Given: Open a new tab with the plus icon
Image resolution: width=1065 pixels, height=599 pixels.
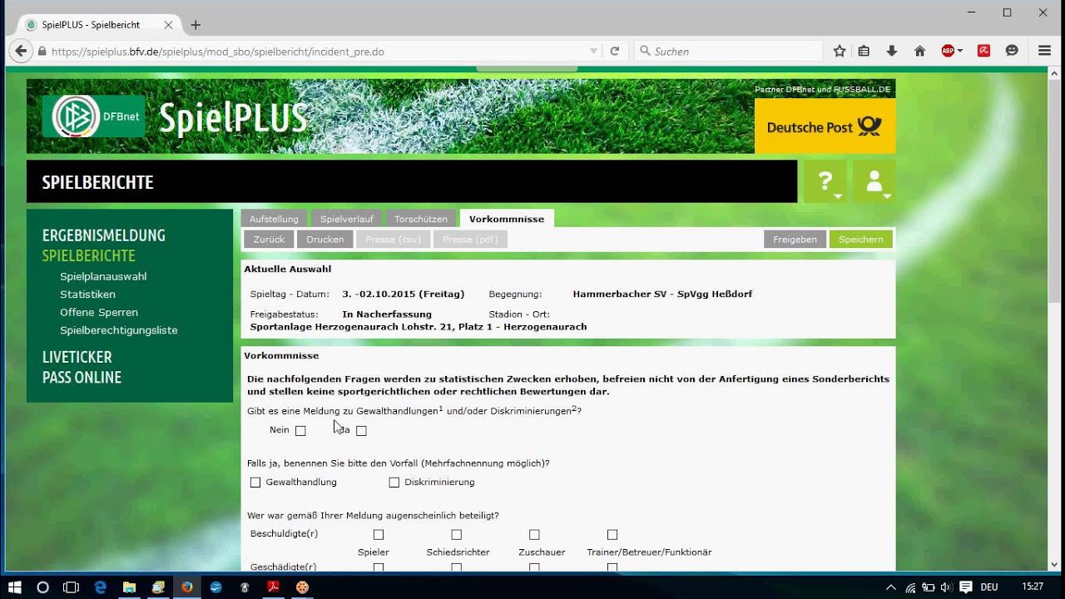Looking at the screenshot, I should (196, 25).
